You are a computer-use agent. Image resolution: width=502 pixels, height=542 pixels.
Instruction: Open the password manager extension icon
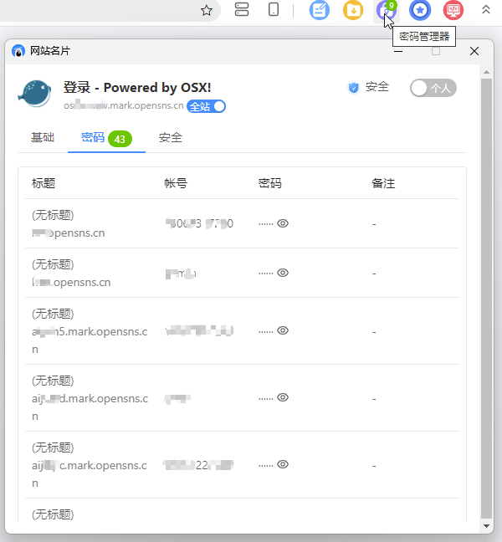click(387, 11)
